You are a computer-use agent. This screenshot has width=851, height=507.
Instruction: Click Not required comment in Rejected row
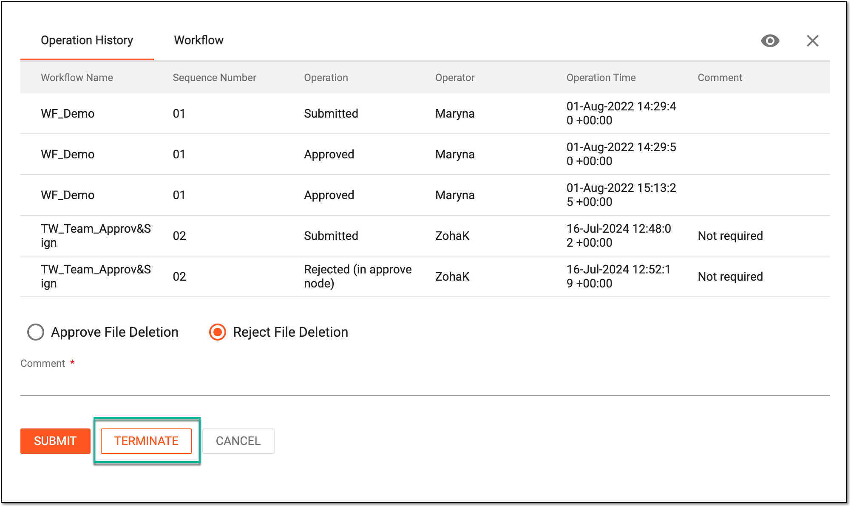tap(730, 276)
